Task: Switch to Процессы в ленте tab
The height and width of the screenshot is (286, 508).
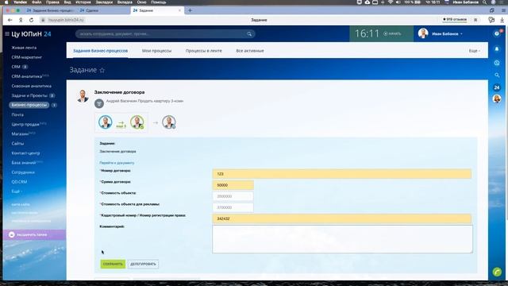Action: [x=204, y=51]
